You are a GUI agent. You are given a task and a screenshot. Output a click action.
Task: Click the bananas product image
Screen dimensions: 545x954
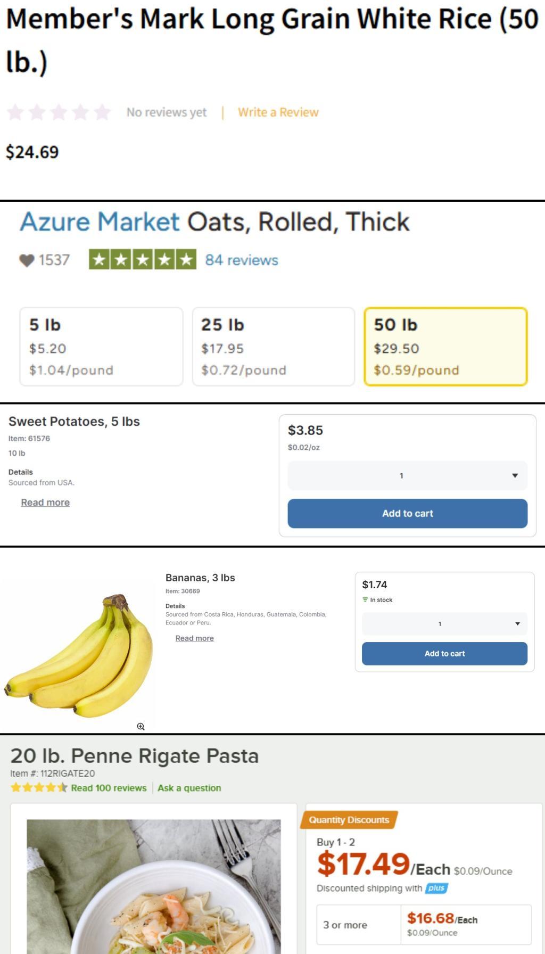pyautogui.click(x=80, y=655)
